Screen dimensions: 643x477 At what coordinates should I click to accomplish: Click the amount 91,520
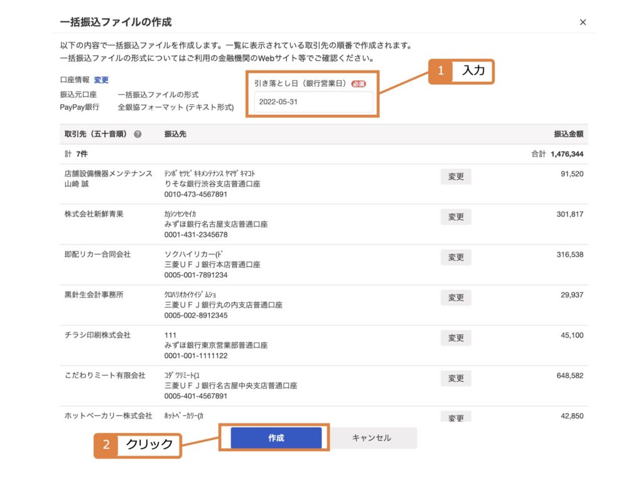572,173
